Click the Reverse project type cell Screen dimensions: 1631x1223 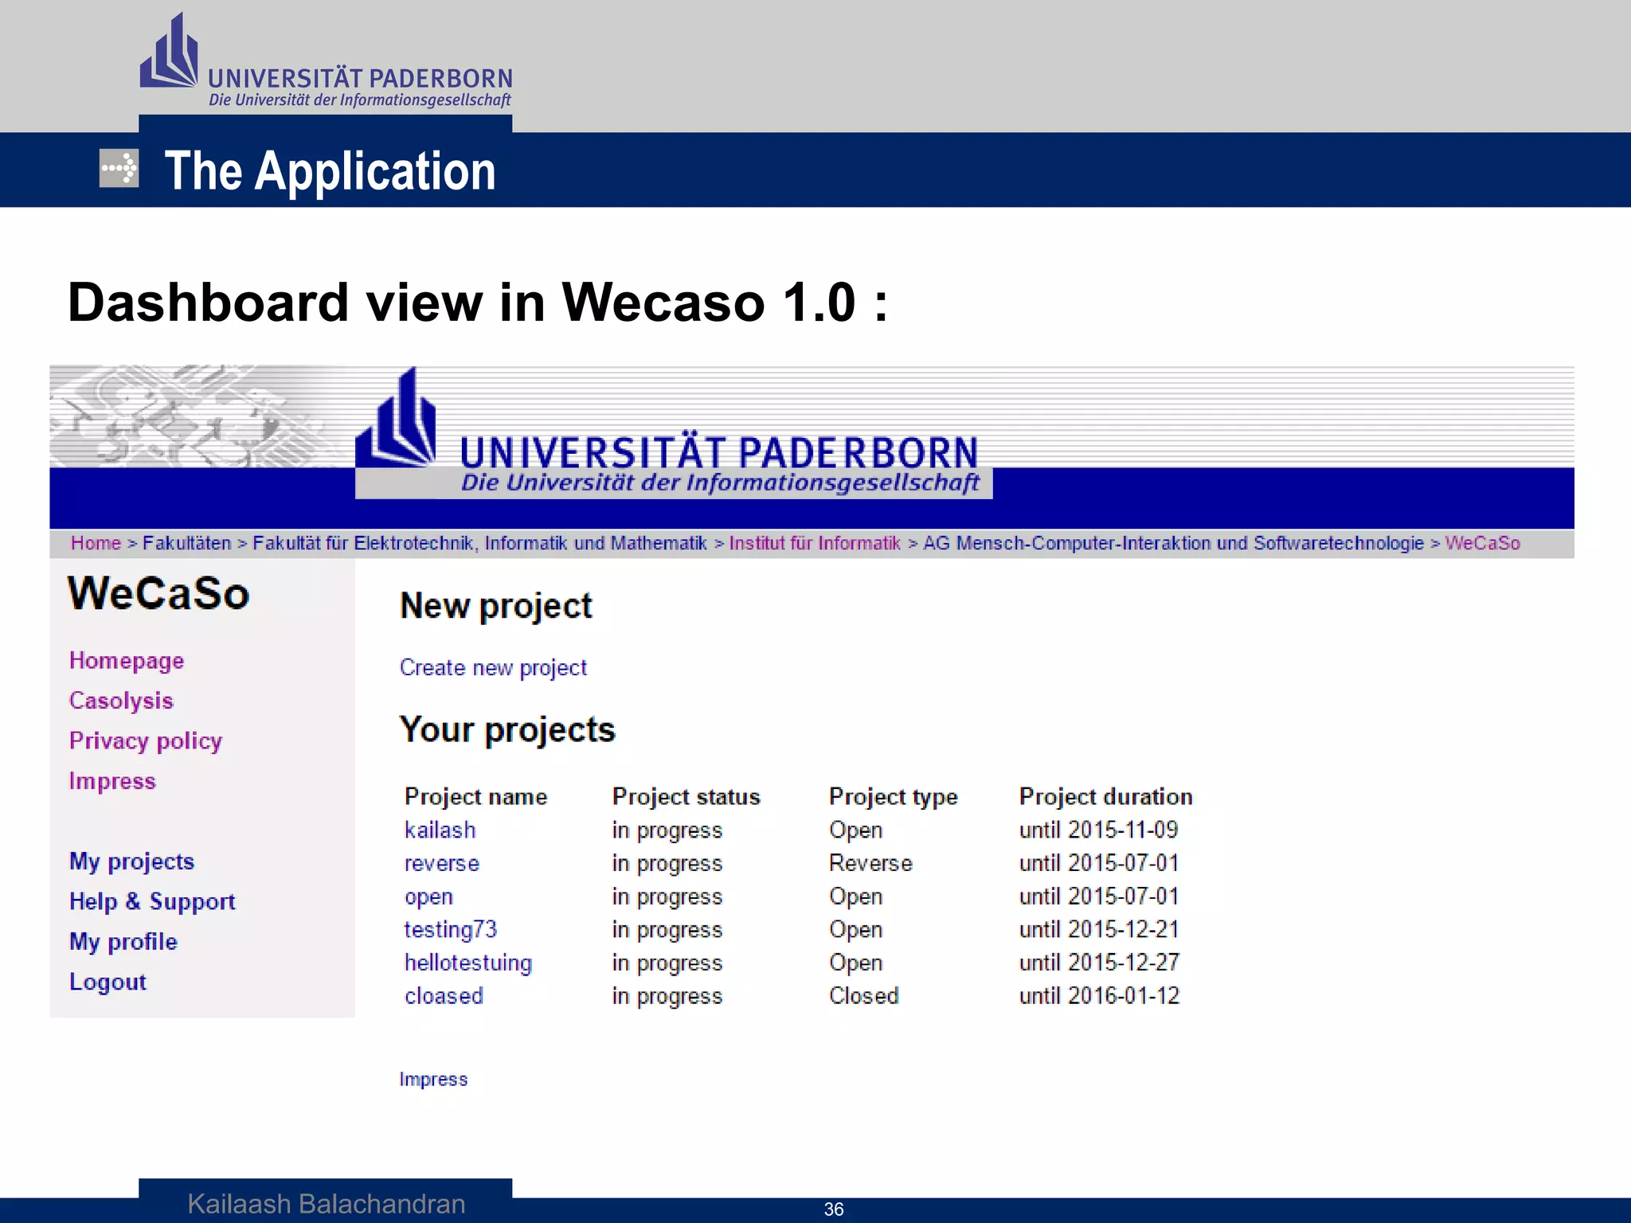tap(870, 864)
